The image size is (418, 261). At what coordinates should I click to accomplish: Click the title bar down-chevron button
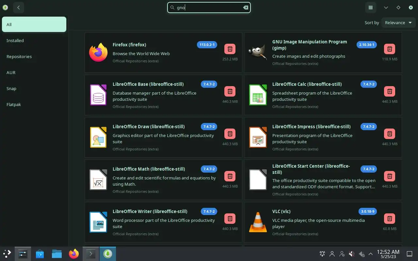[x=386, y=8]
